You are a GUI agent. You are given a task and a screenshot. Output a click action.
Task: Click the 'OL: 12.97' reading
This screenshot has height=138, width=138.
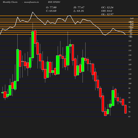click(x=107, y=14)
